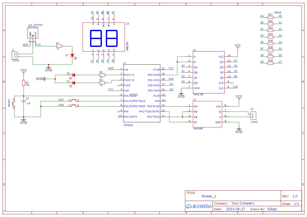Select the LED D3 symbol
307x217 pixels.
(73, 83)
